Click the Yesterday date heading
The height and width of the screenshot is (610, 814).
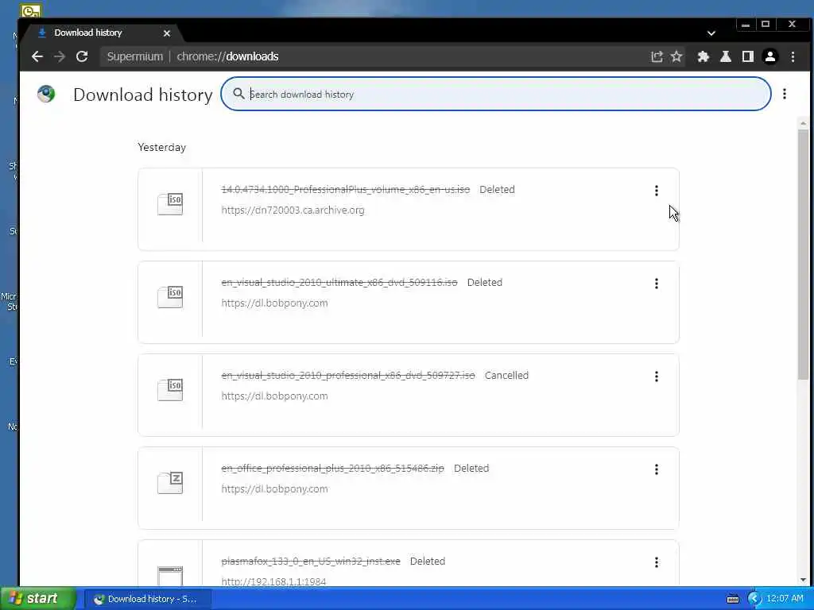point(162,147)
